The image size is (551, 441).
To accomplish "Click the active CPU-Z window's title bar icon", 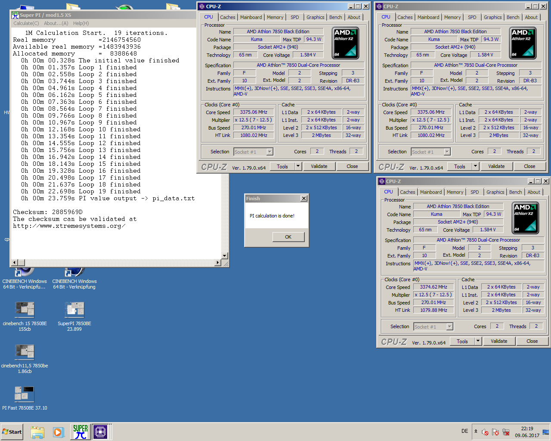I will (202, 6).
